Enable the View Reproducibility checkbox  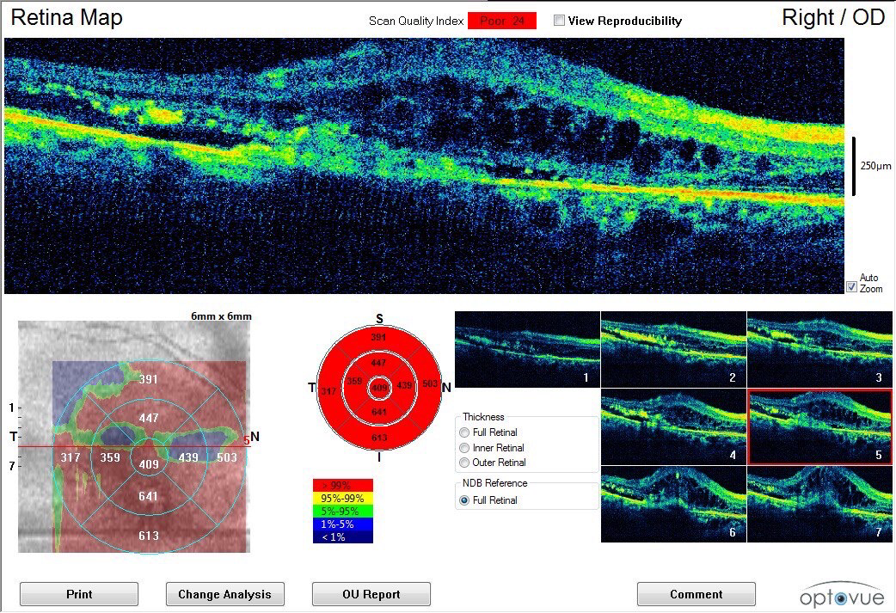pos(559,21)
